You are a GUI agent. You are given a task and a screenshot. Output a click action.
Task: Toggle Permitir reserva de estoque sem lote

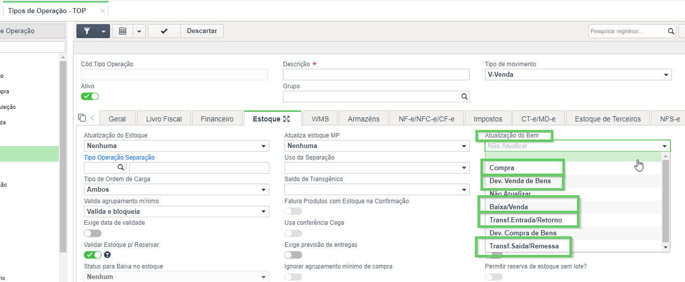494,277
